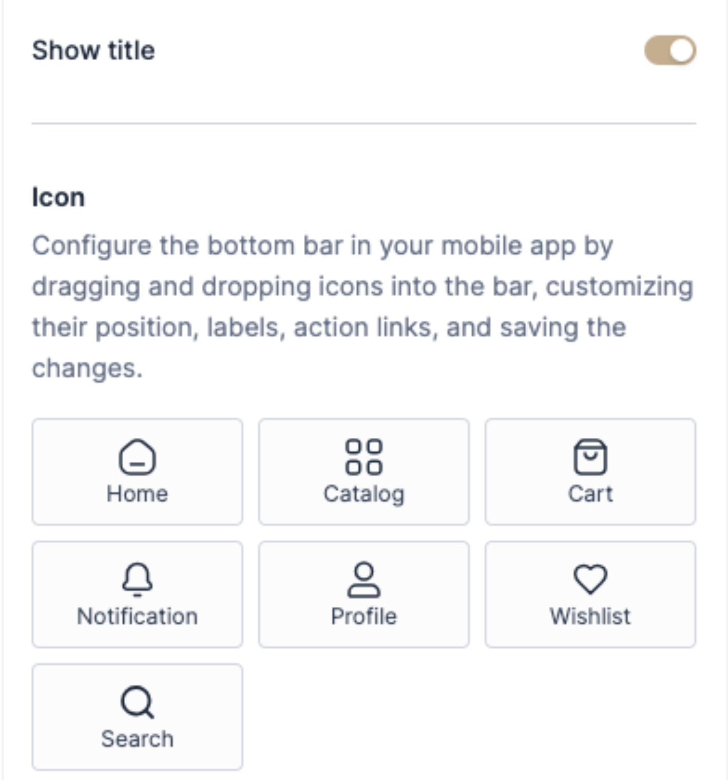Click the Profile person icon
The height and width of the screenshot is (781, 728).
pos(363,579)
